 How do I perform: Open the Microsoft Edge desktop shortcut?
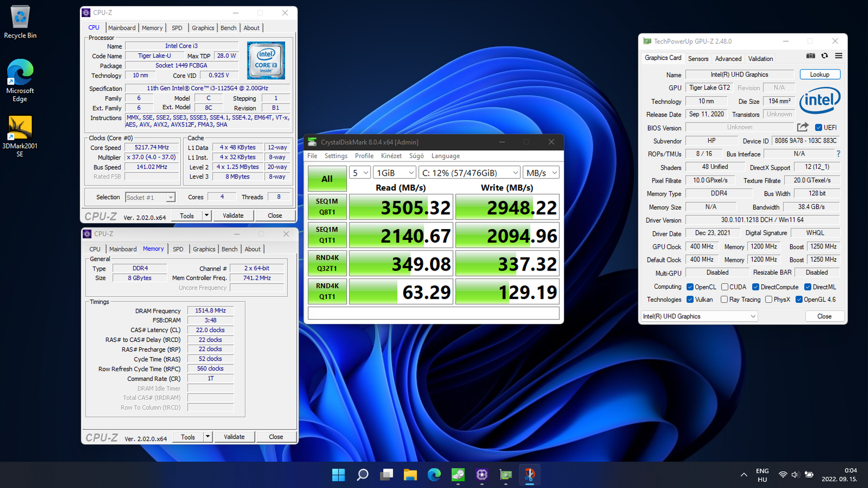pos(20,80)
